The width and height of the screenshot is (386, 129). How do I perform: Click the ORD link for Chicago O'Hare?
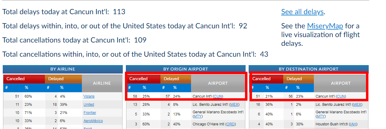(x=230, y=124)
